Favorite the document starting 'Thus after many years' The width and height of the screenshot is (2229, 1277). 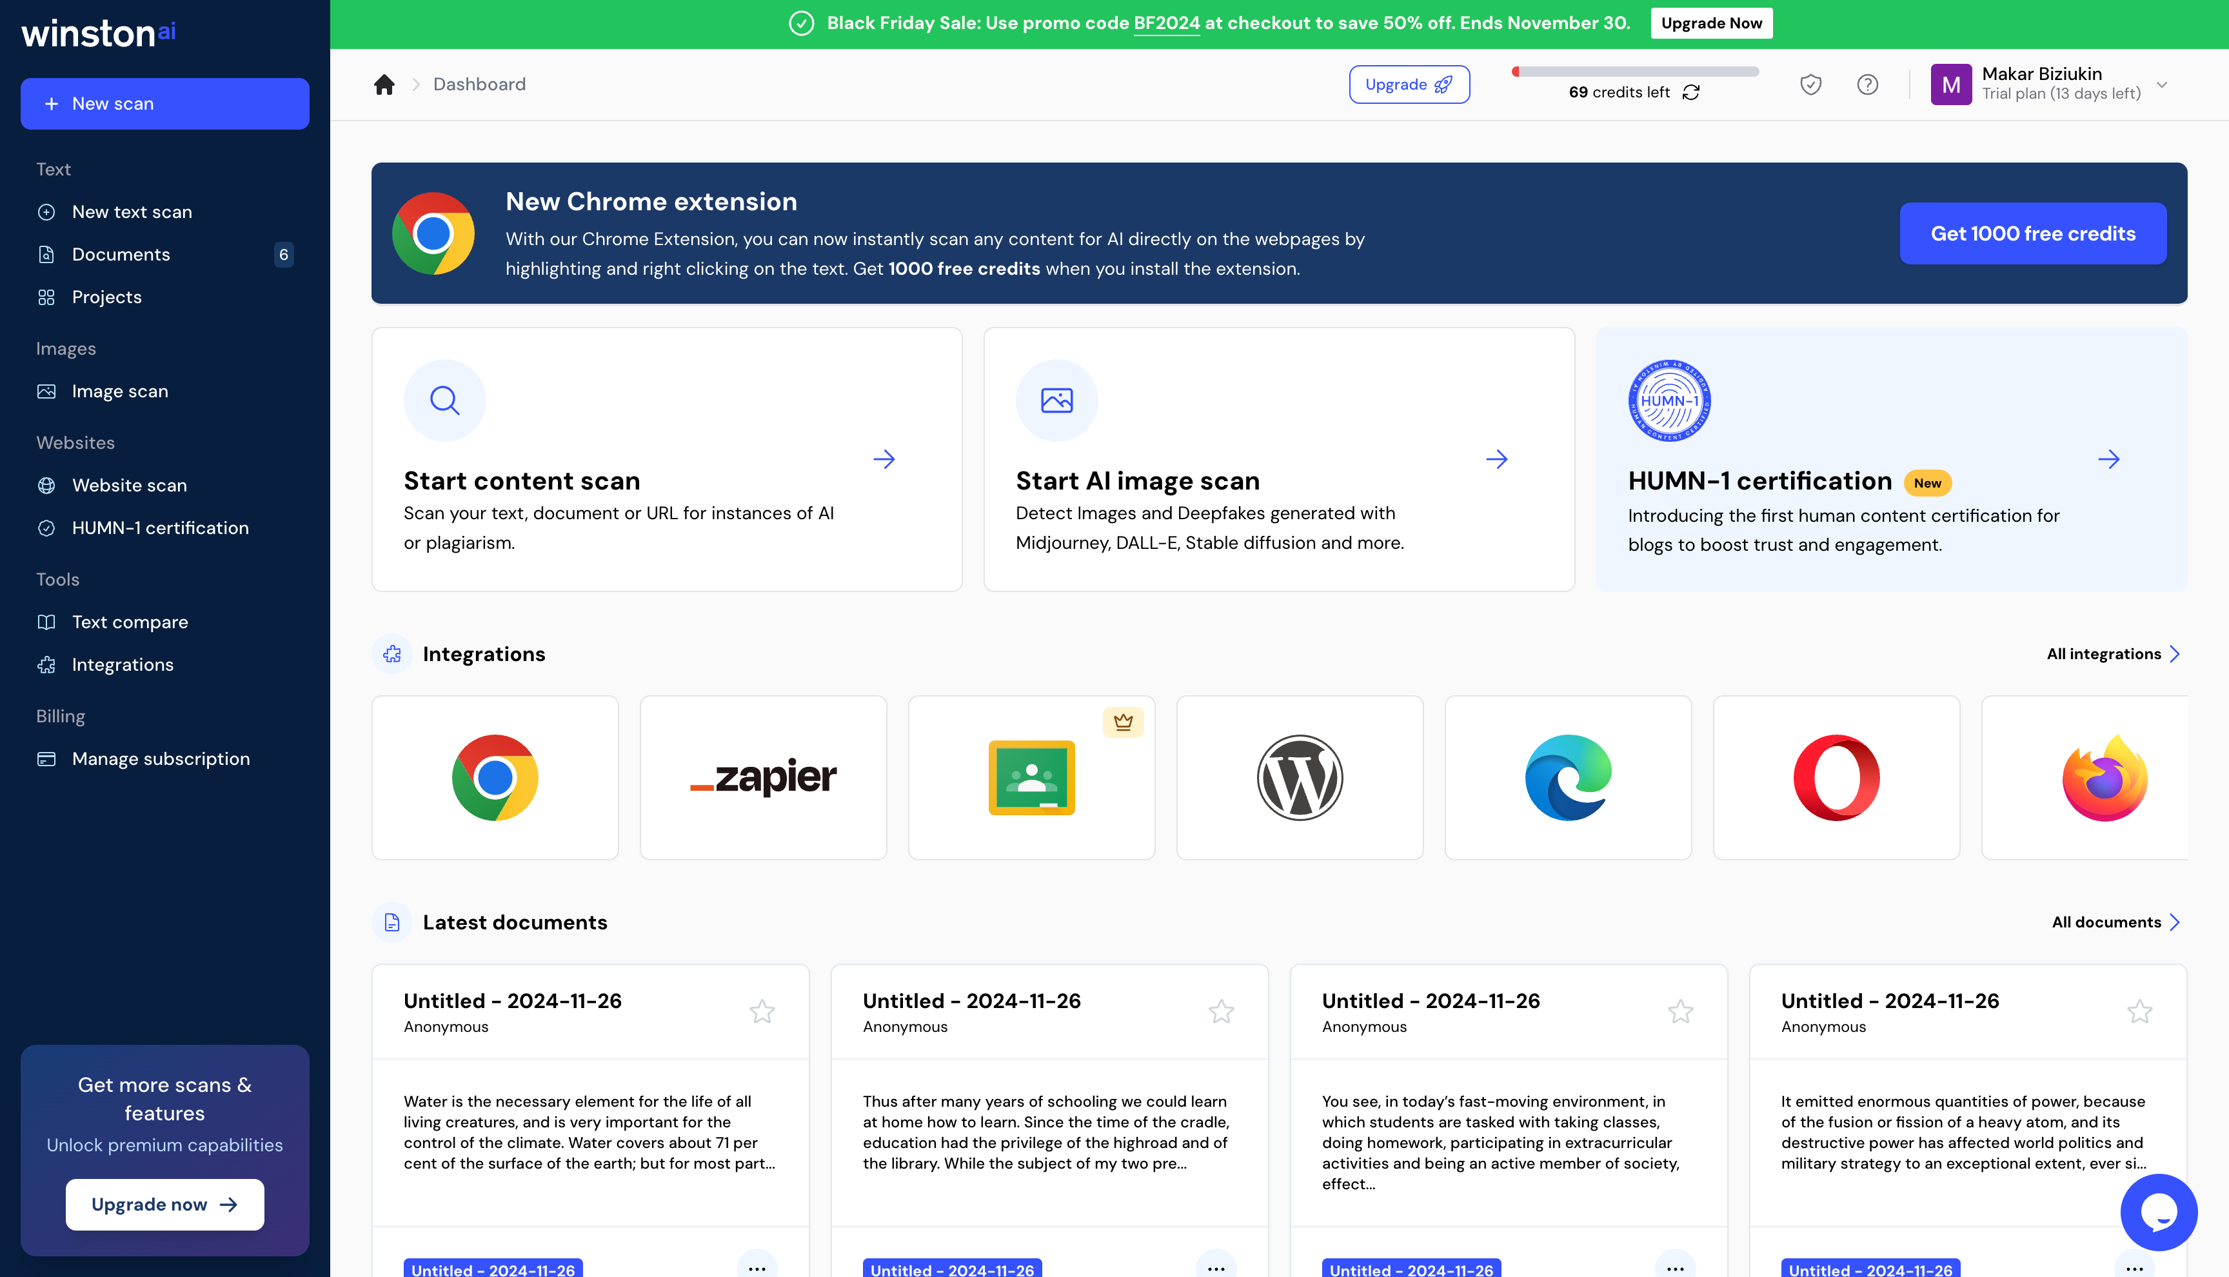1222,1011
